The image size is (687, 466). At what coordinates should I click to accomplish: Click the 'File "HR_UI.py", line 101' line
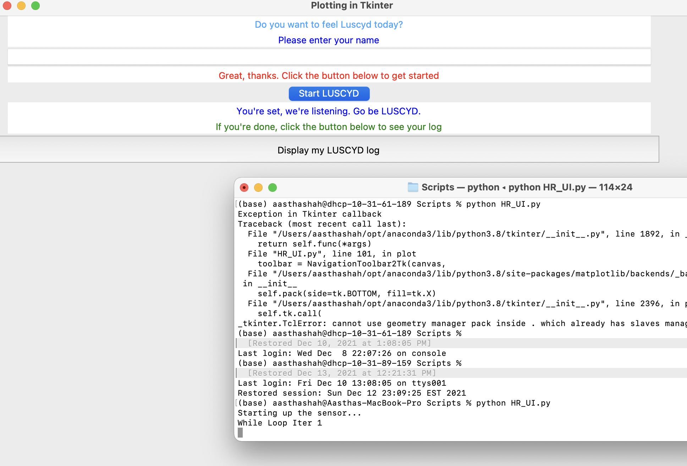(x=332, y=254)
